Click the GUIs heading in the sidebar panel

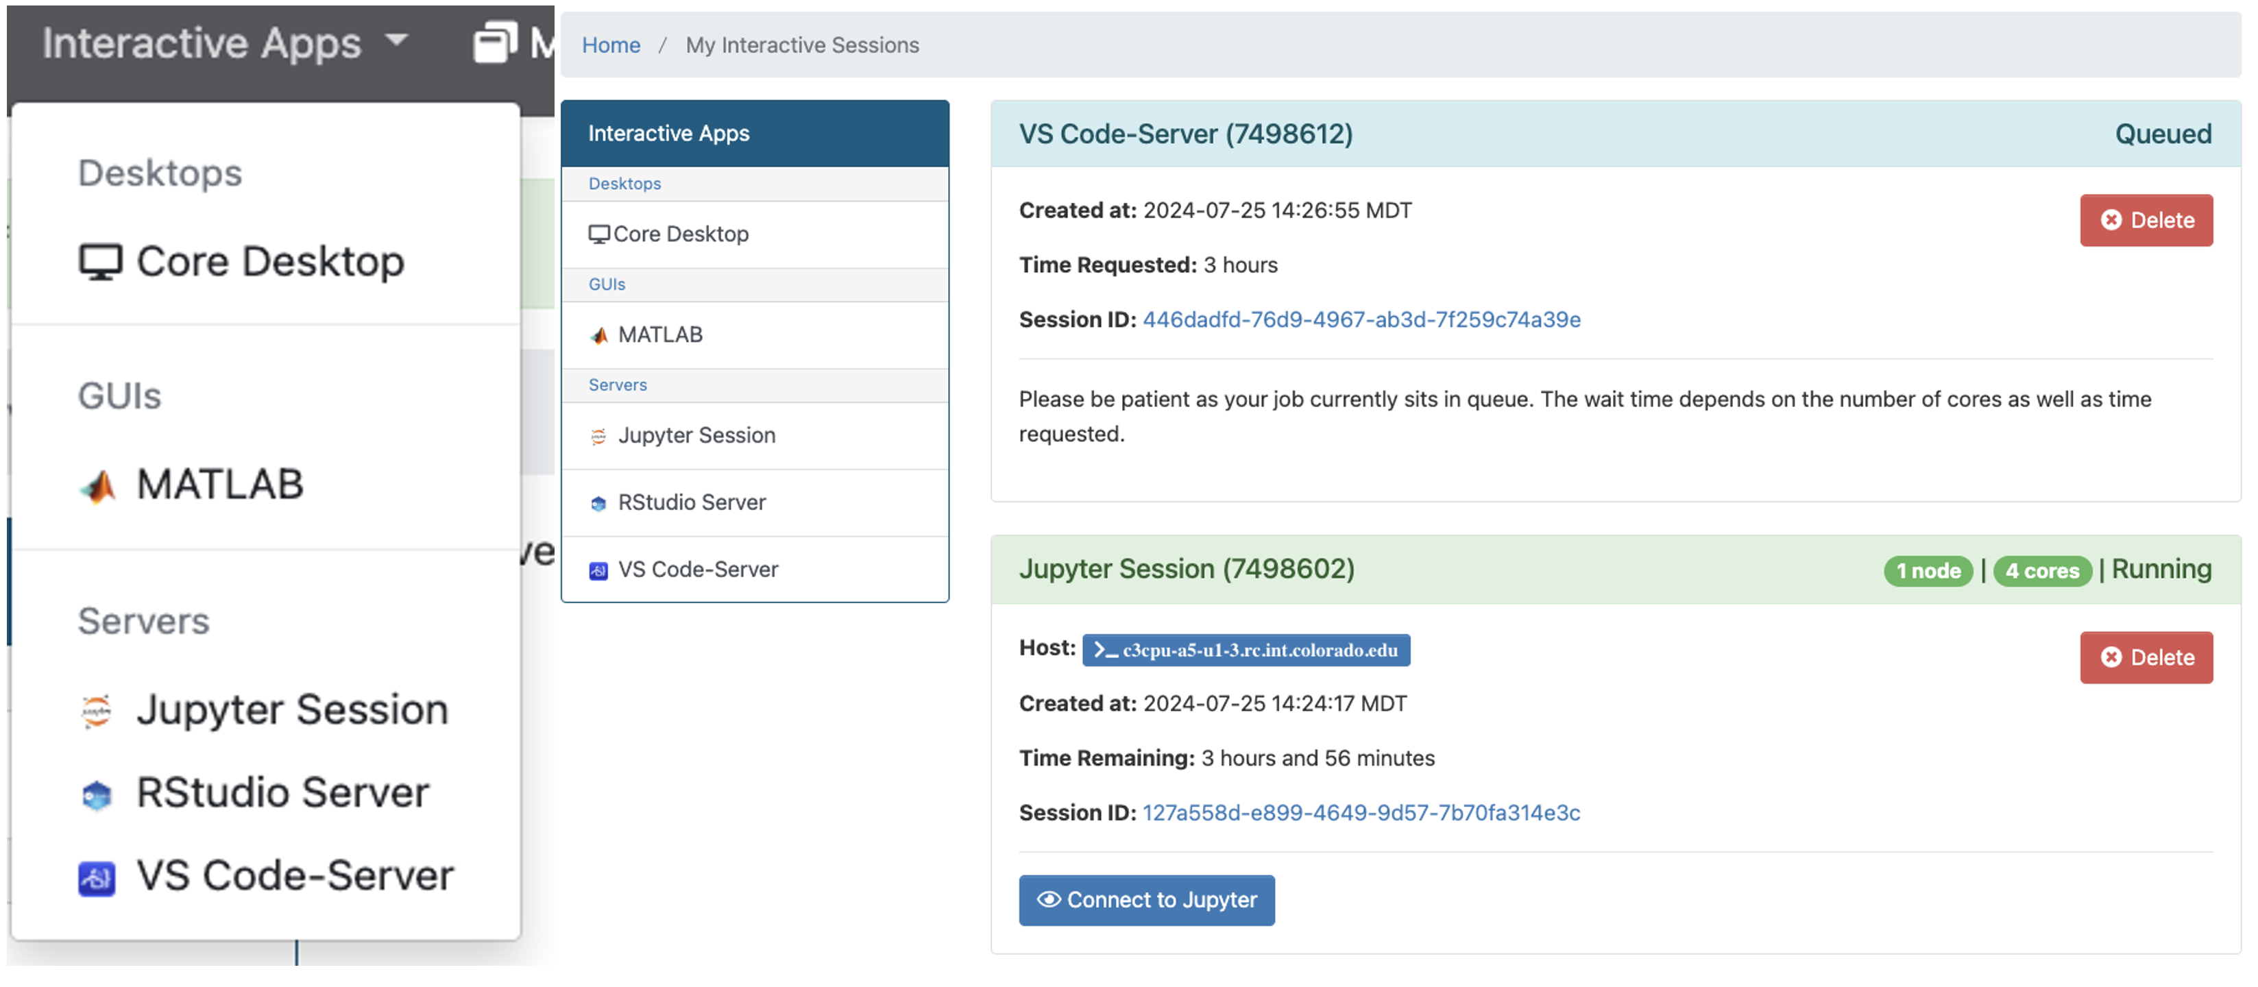(607, 284)
